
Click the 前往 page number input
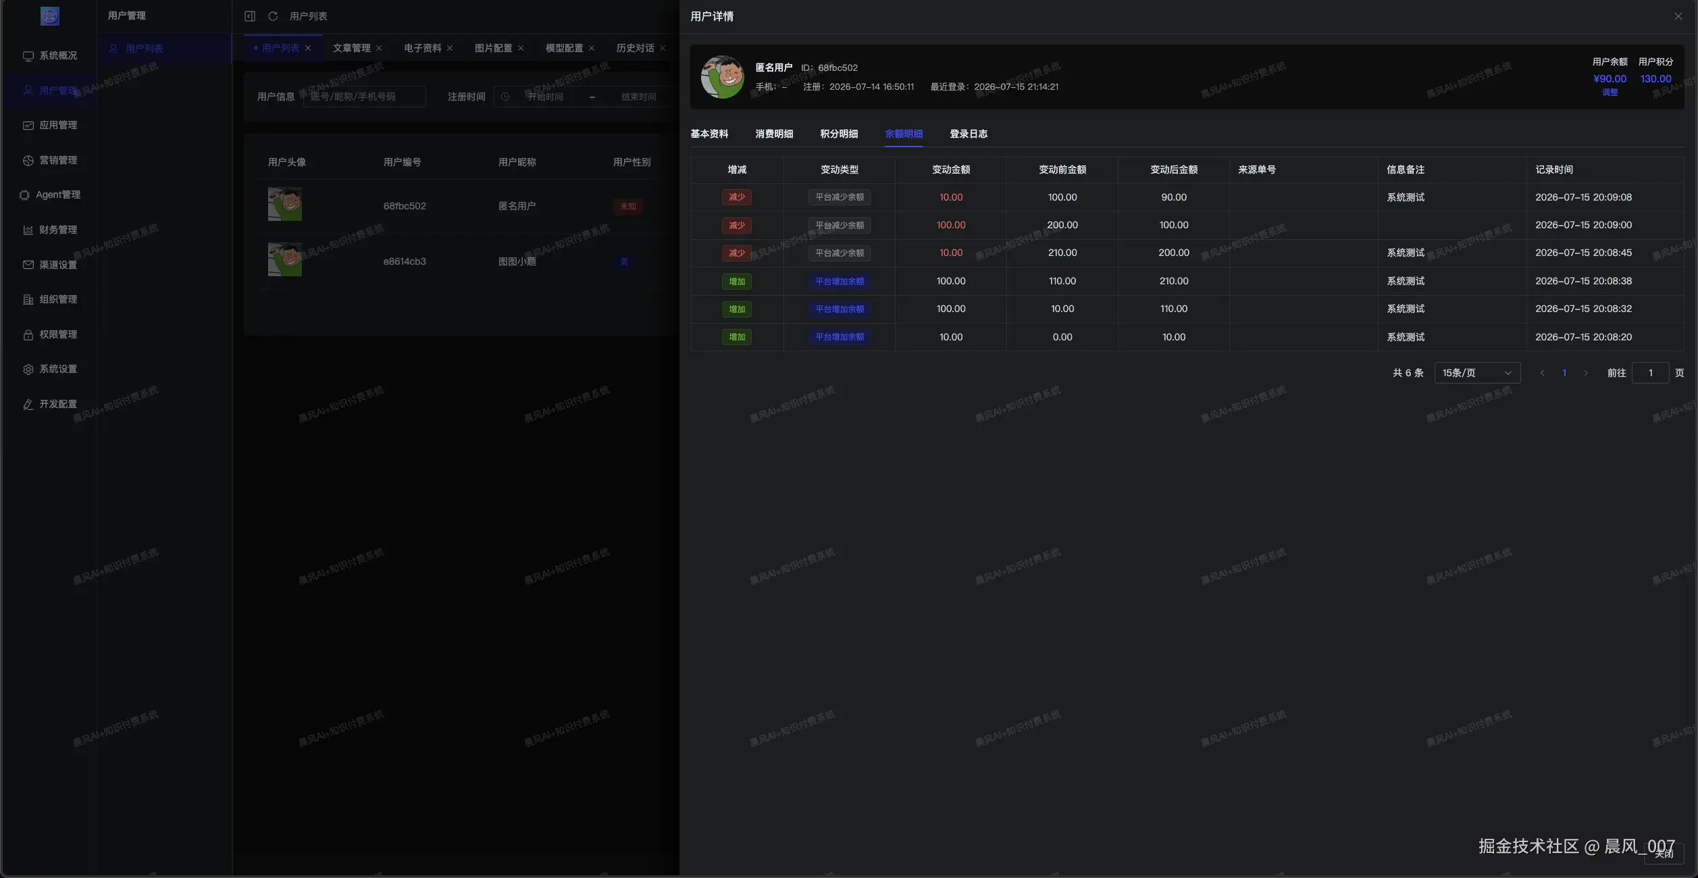(x=1651, y=373)
